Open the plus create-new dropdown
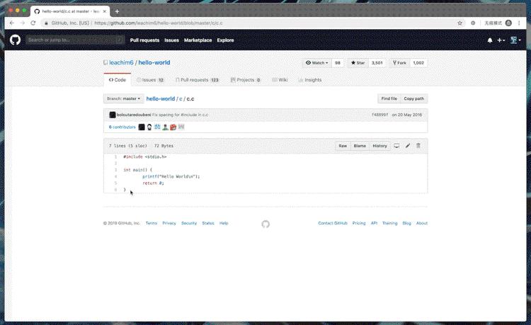 pyautogui.click(x=501, y=40)
